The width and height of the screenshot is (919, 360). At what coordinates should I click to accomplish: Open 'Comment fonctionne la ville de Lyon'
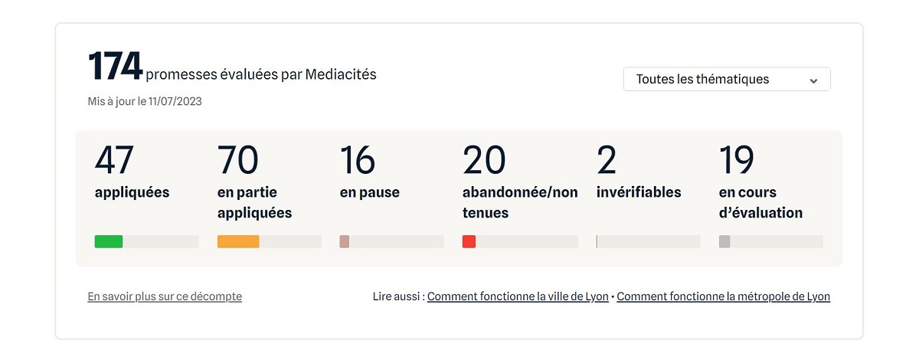click(x=518, y=296)
